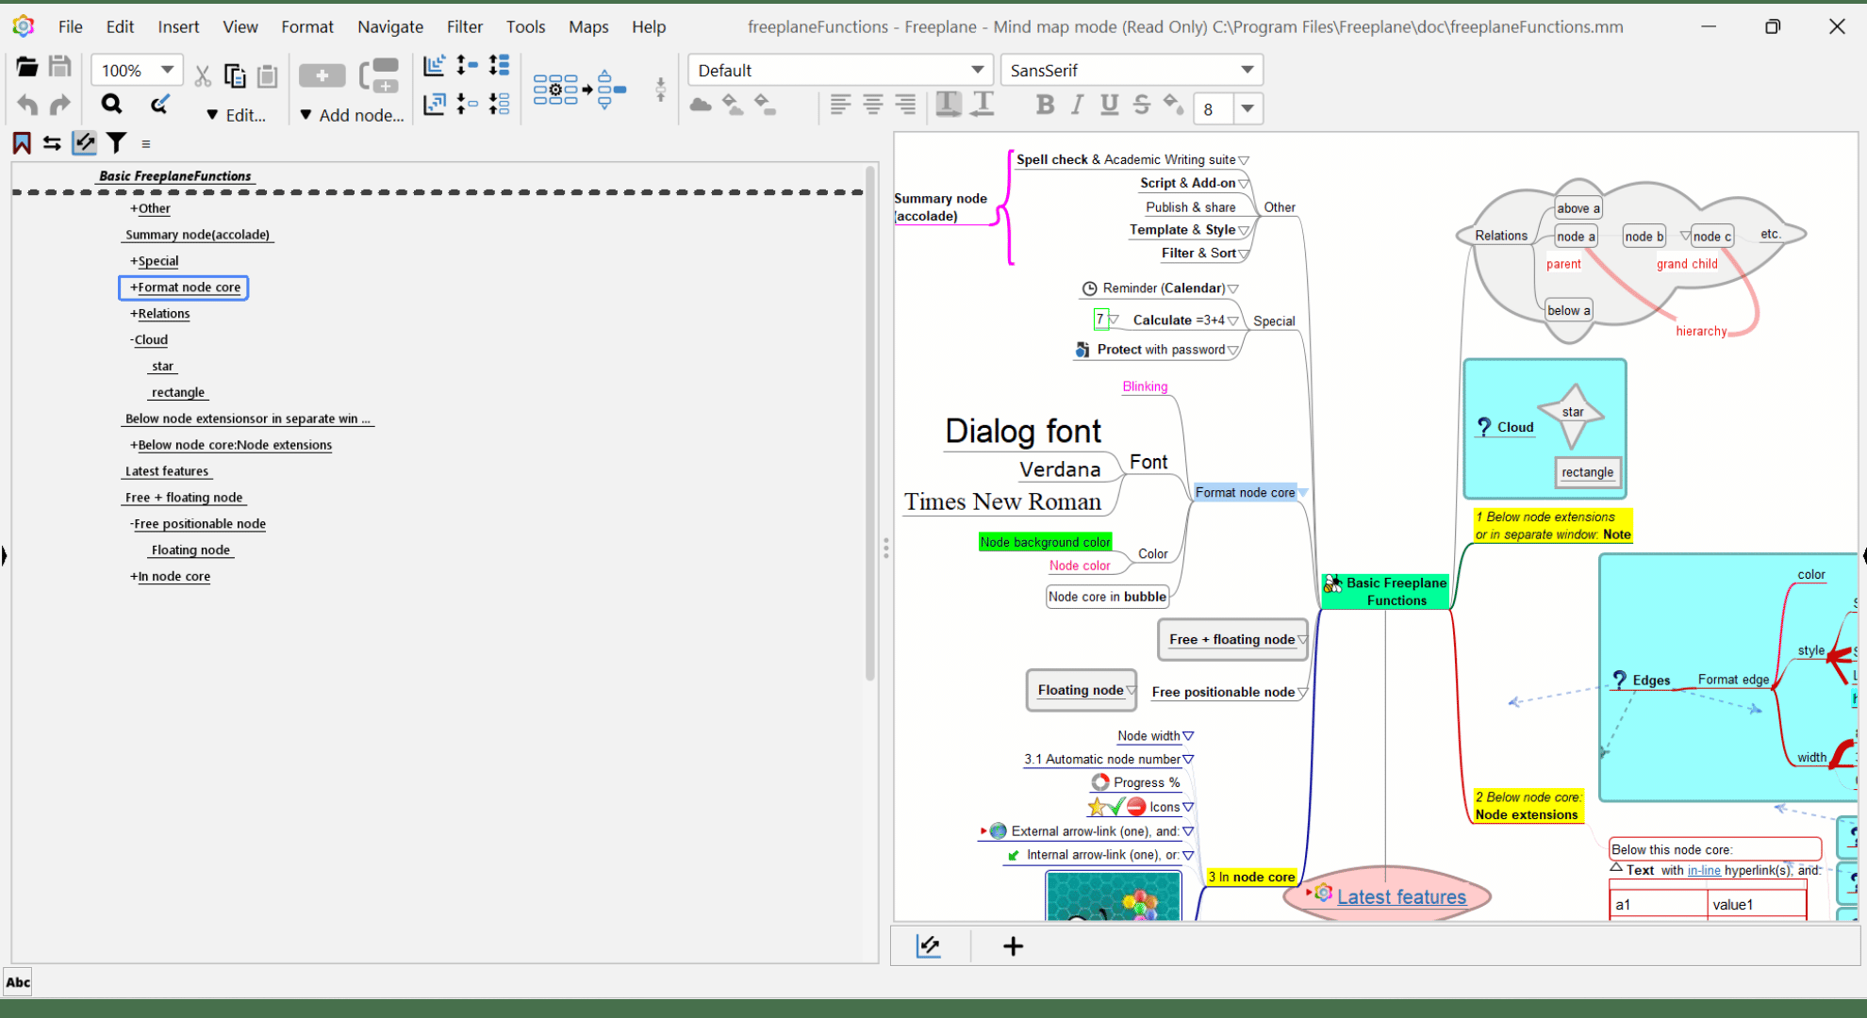Click the Find search icon
Viewport: 1867px width, 1018px height.
tap(111, 104)
